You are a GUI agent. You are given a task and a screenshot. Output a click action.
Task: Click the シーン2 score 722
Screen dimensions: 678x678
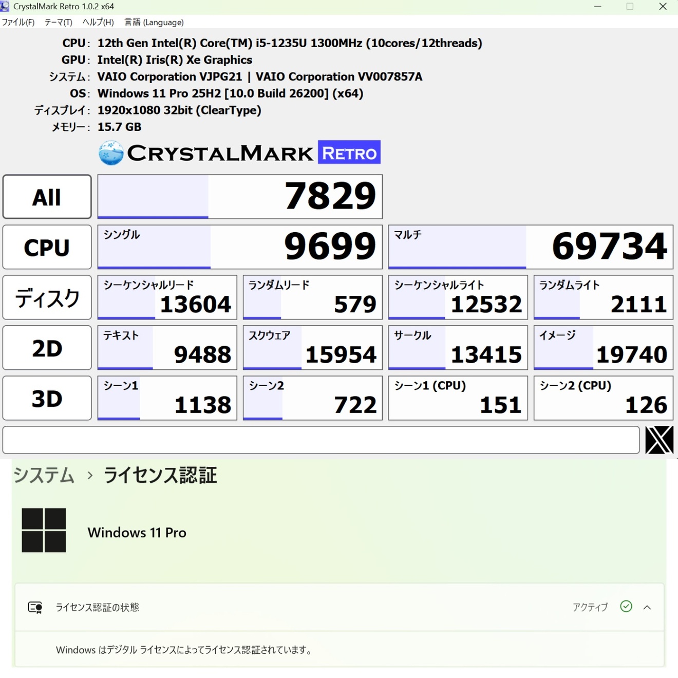pyautogui.click(x=313, y=398)
